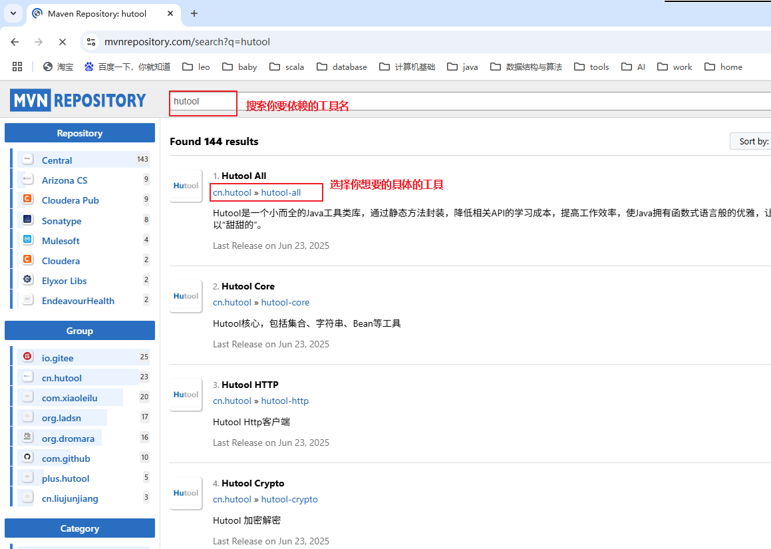
Task: Filter by Elyxor Libs repository
Action: tap(64, 281)
